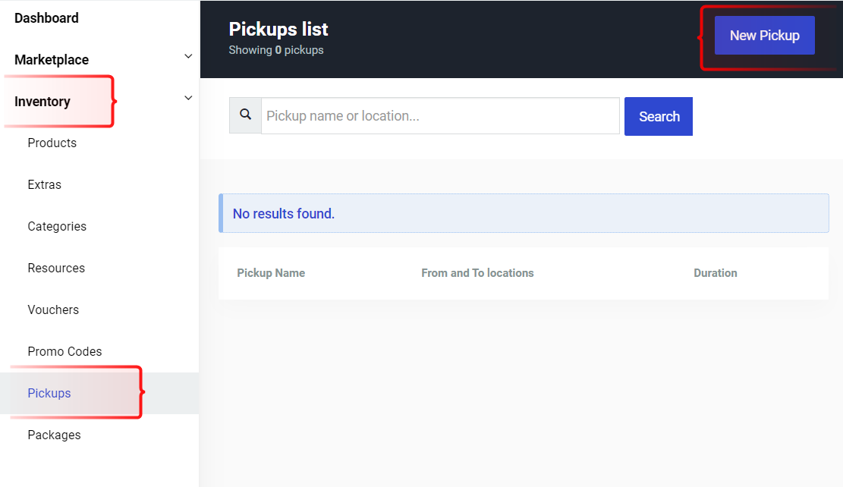This screenshot has height=487, width=843.
Task: Click the New Pickup button
Action: point(765,36)
